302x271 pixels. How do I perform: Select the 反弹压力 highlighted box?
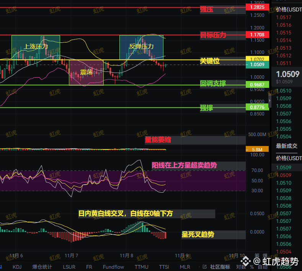click(x=141, y=47)
